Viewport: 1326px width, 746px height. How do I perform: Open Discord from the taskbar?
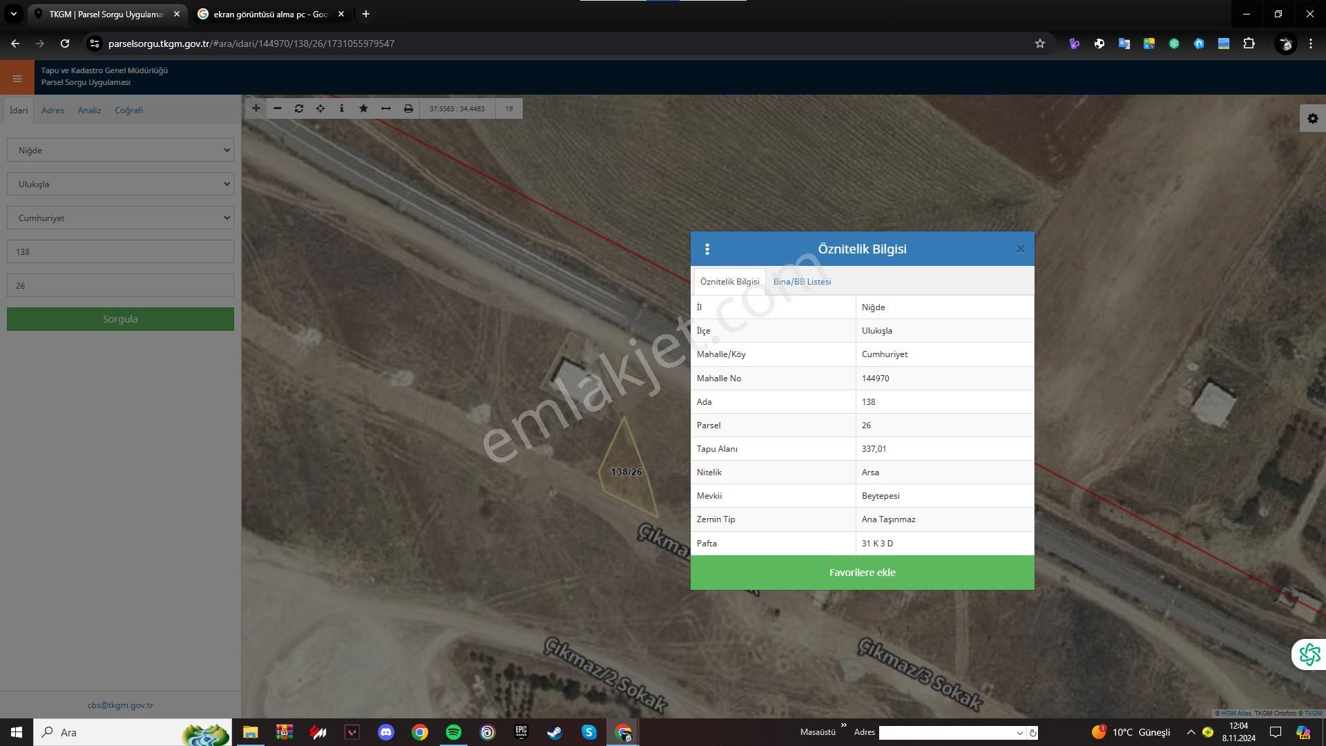pos(386,732)
